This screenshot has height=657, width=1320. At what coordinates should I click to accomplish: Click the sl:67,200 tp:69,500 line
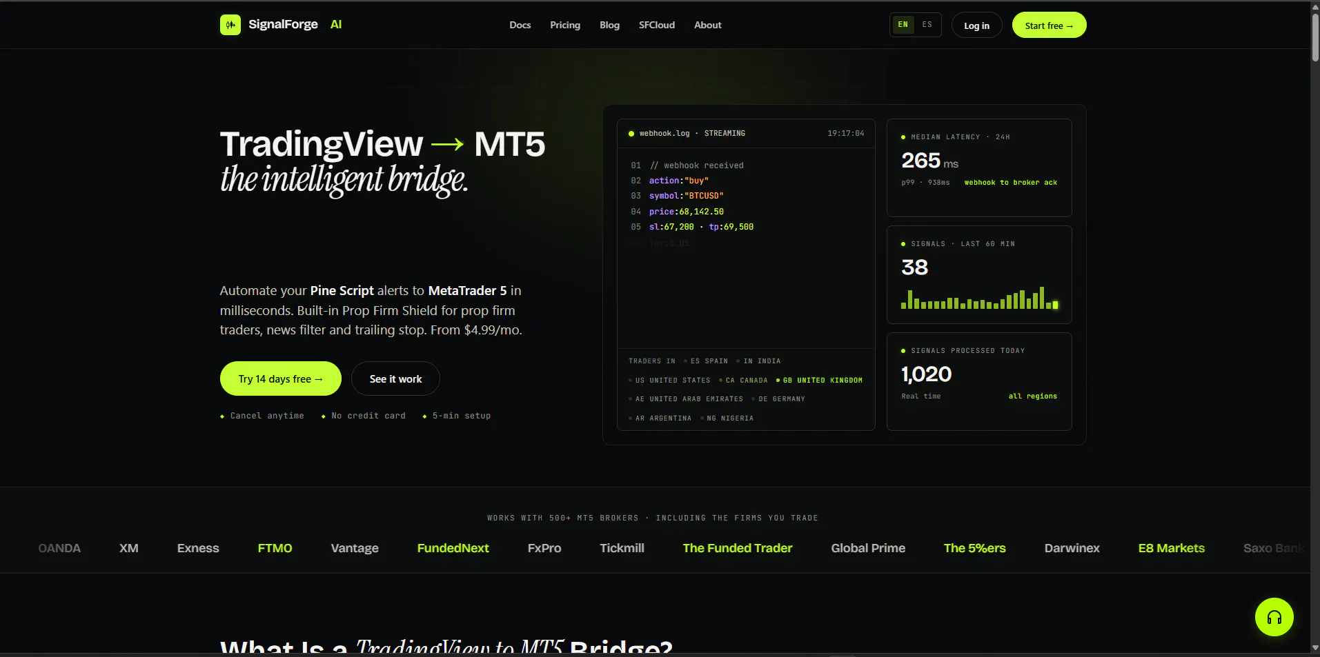[x=701, y=227]
